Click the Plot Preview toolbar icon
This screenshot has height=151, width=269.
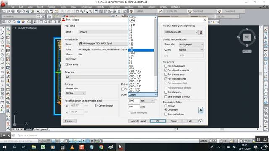(x=23, y=11)
